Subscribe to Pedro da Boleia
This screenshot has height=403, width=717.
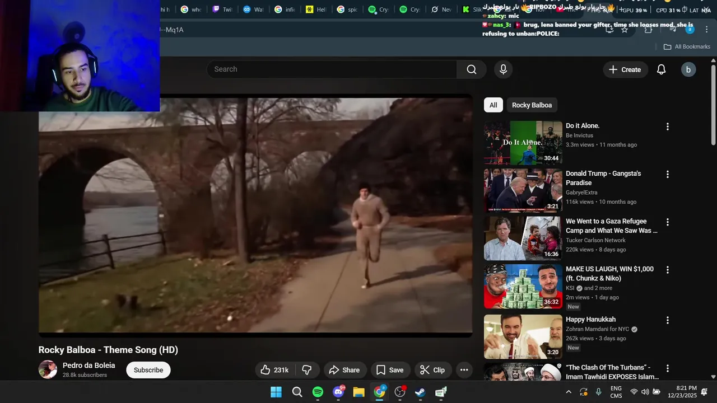[x=148, y=370]
